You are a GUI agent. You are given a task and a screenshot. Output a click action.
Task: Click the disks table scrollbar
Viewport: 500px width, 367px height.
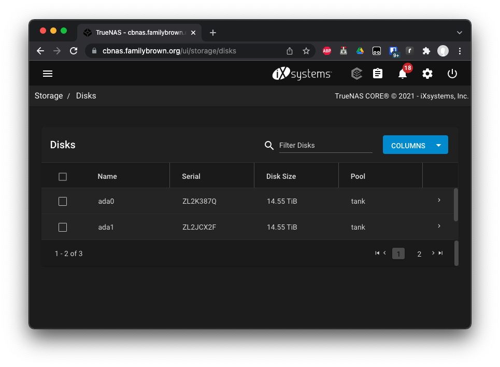(456, 205)
